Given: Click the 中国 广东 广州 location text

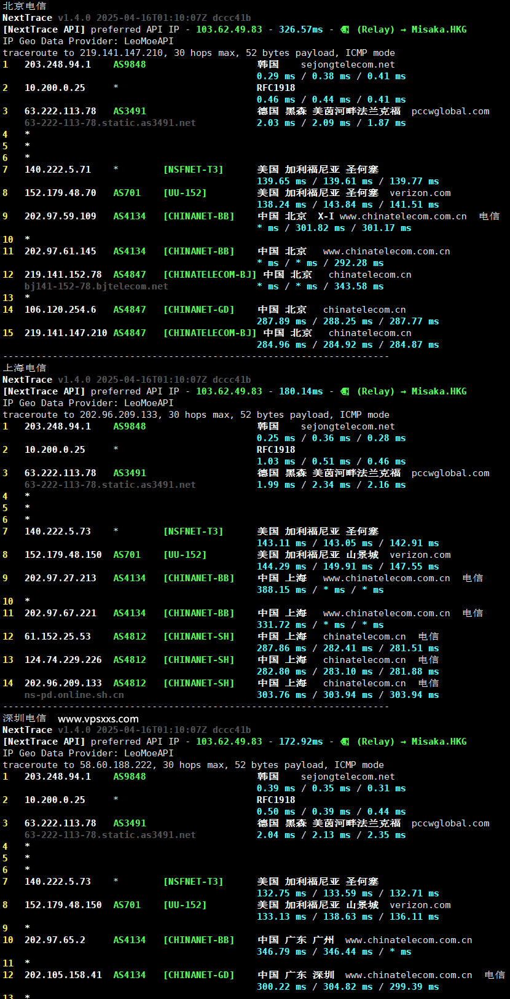Looking at the screenshot, I should click(x=296, y=940).
